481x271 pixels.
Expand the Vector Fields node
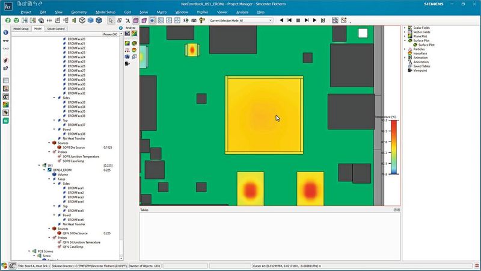coord(405,32)
